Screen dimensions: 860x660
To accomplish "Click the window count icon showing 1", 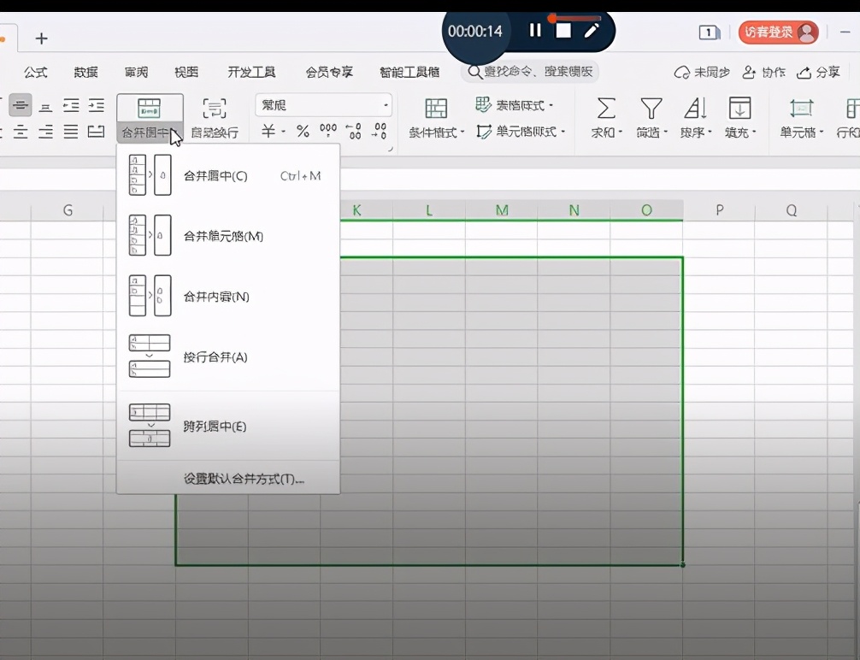I will tap(709, 32).
